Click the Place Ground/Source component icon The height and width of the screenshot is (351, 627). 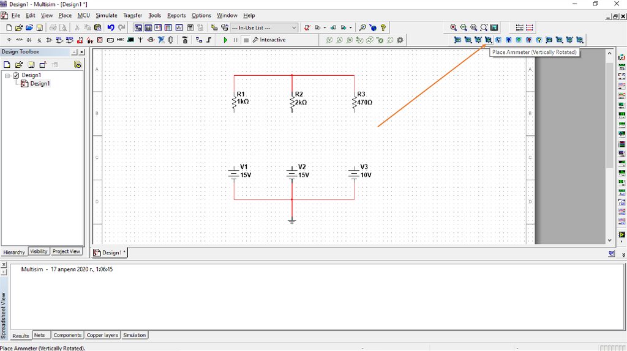click(x=9, y=40)
